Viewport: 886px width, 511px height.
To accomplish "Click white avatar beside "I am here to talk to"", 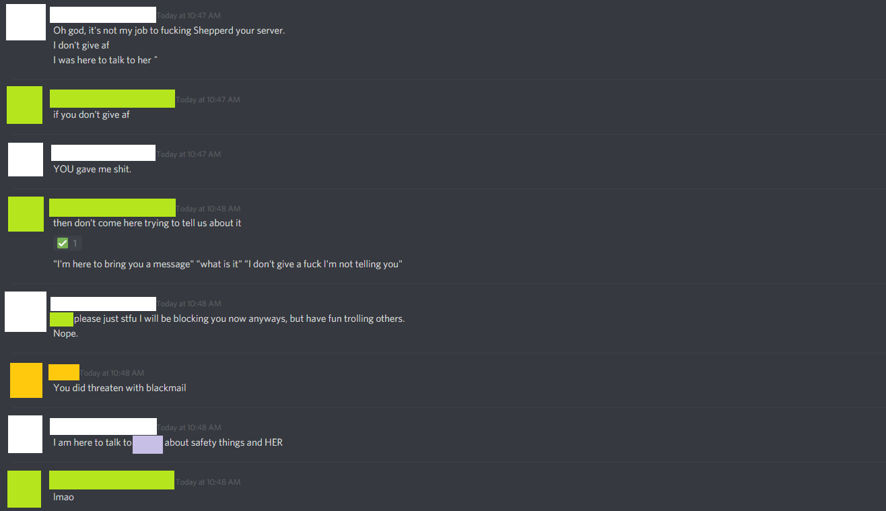I will [x=25, y=434].
